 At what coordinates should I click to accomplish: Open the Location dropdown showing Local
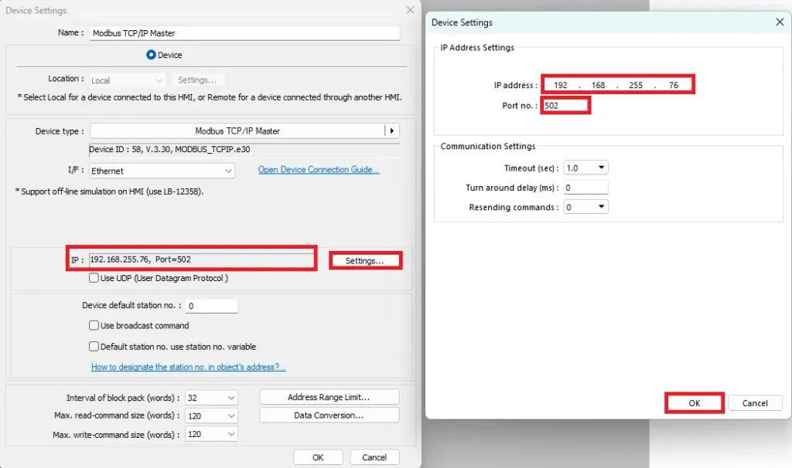pos(127,80)
